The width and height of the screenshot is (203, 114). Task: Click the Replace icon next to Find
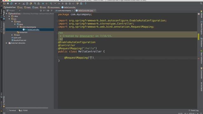[39, 3]
